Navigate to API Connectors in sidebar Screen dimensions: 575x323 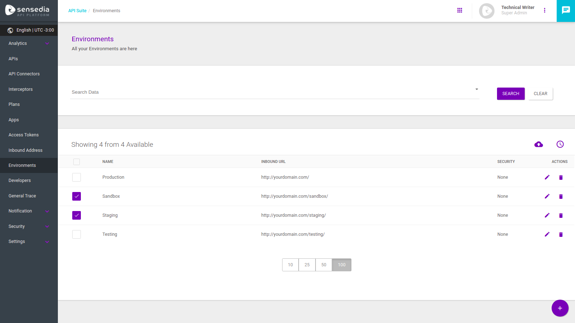(x=24, y=74)
